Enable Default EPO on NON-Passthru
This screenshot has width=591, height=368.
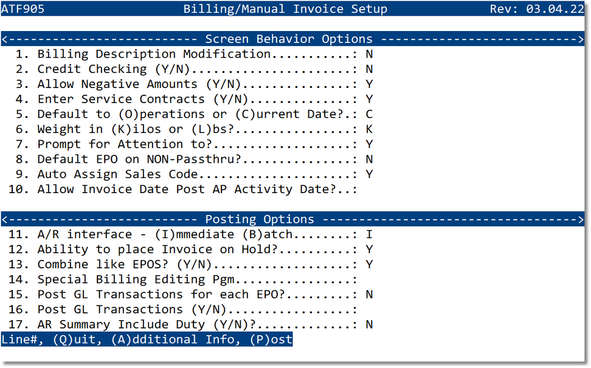pyautogui.click(x=369, y=159)
